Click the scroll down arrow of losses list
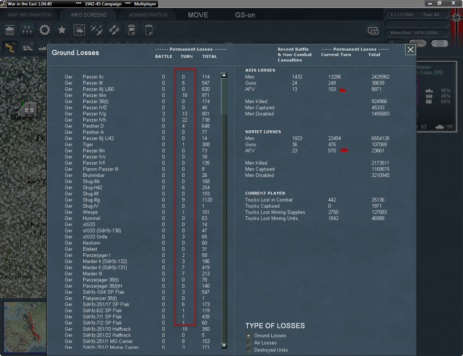The image size is (463, 356). point(224,345)
